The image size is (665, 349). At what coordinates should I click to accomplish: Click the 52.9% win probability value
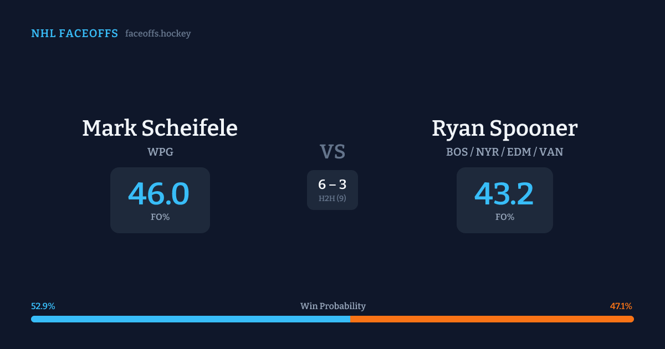click(43, 306)
